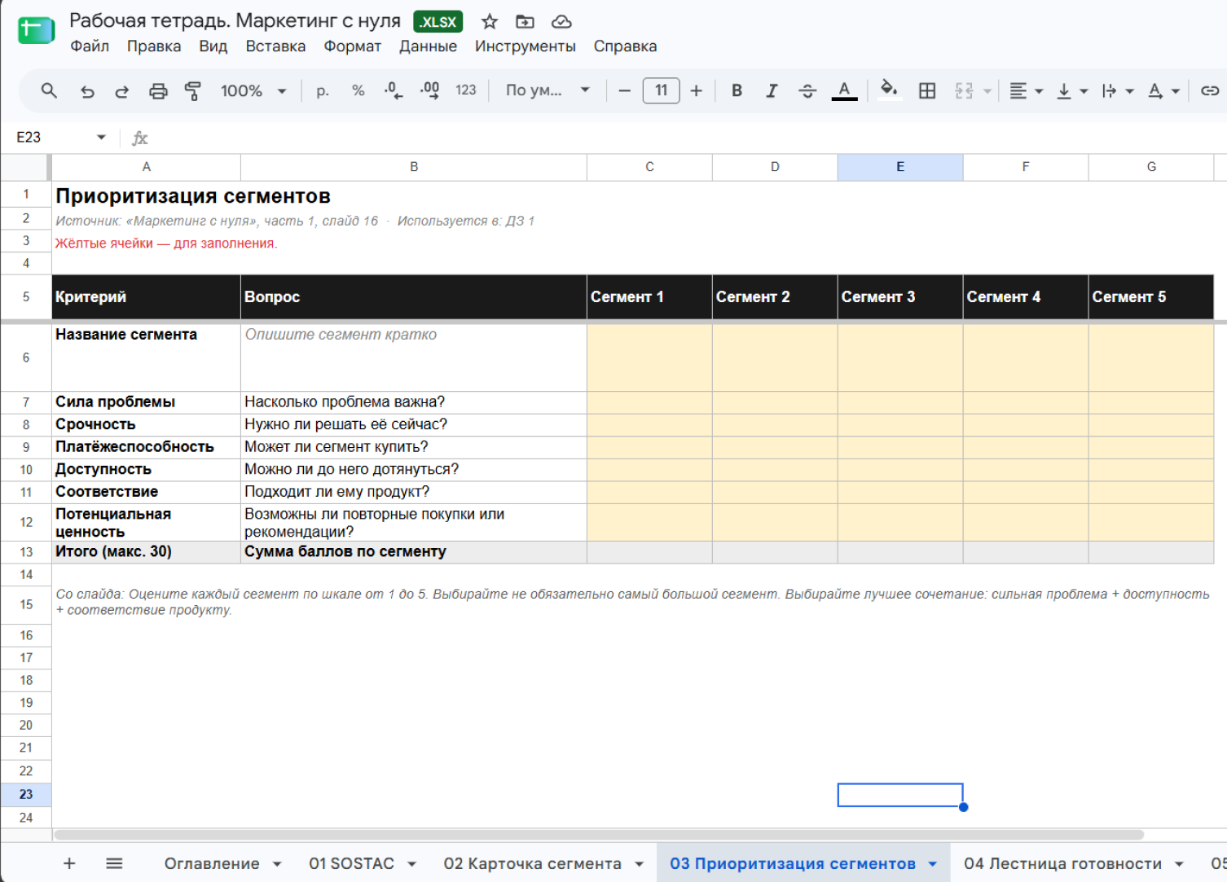Click the print icon
The height and width of the screenshot is (882, 1227).
coord(158,91)
